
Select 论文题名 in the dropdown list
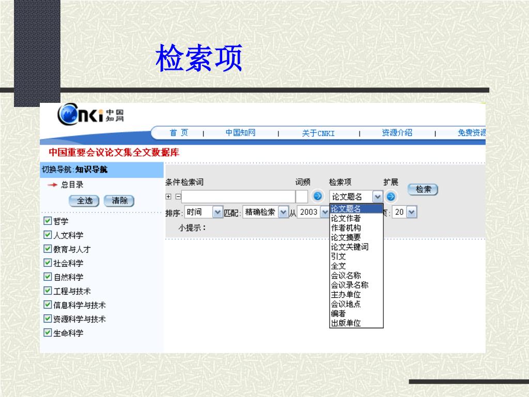click(x=356, y=209)
